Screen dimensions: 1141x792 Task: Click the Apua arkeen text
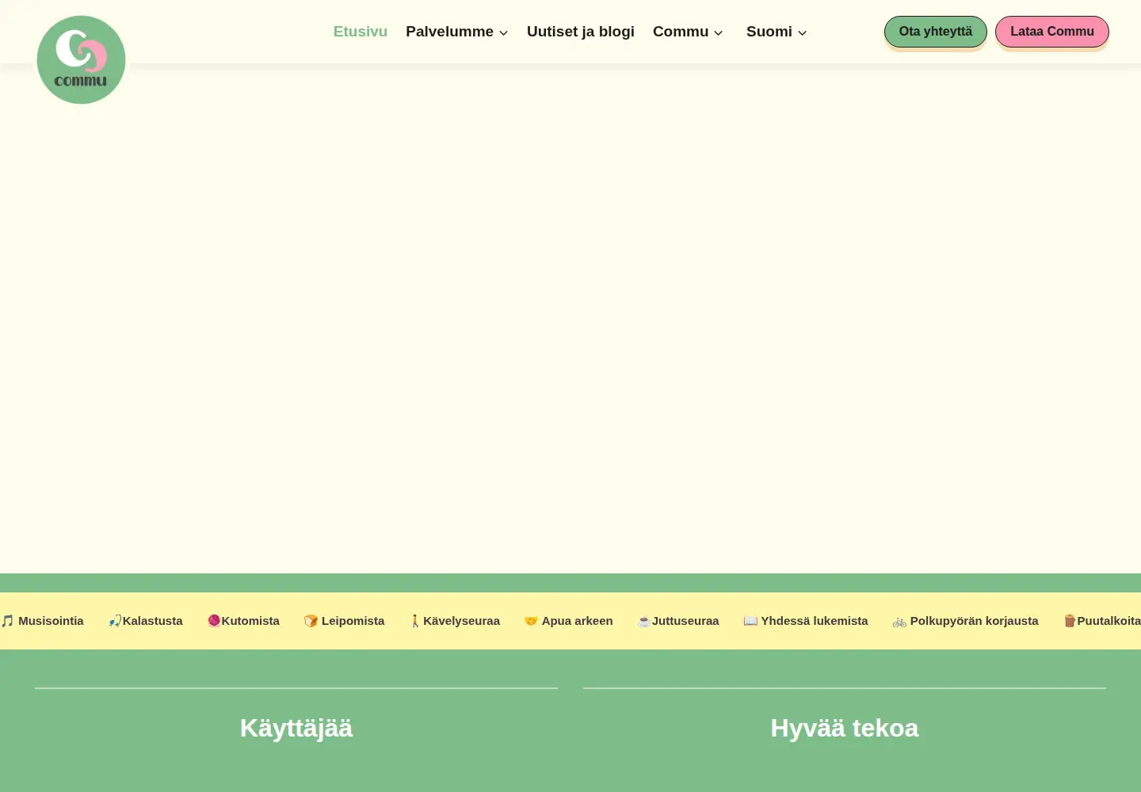[577, 621]
